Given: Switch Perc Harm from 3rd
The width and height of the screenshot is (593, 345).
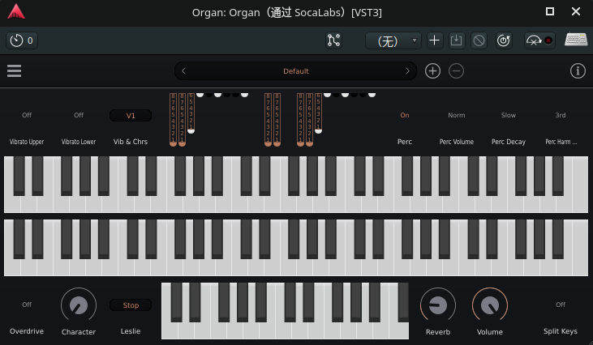Looking at the screenshot, I should click(561, 115).
